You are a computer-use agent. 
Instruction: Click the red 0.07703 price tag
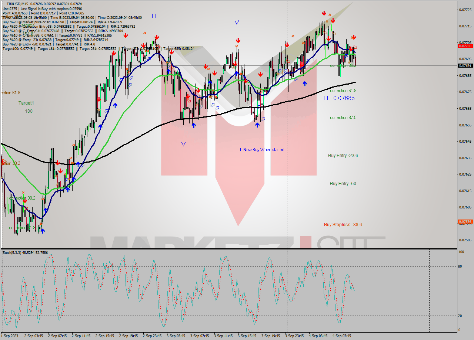(465, 46)
